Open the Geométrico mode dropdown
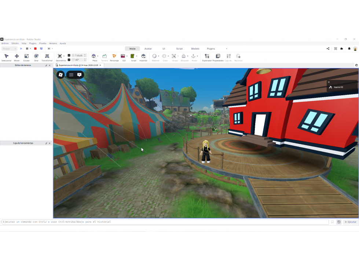The height and width of the screenshot is (269, 359). [64, 56]
